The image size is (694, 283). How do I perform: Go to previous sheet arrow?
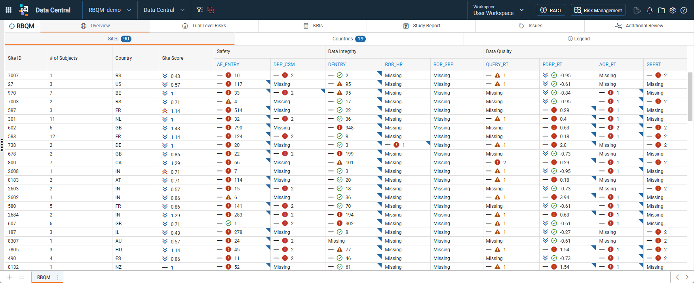point(677,277)
